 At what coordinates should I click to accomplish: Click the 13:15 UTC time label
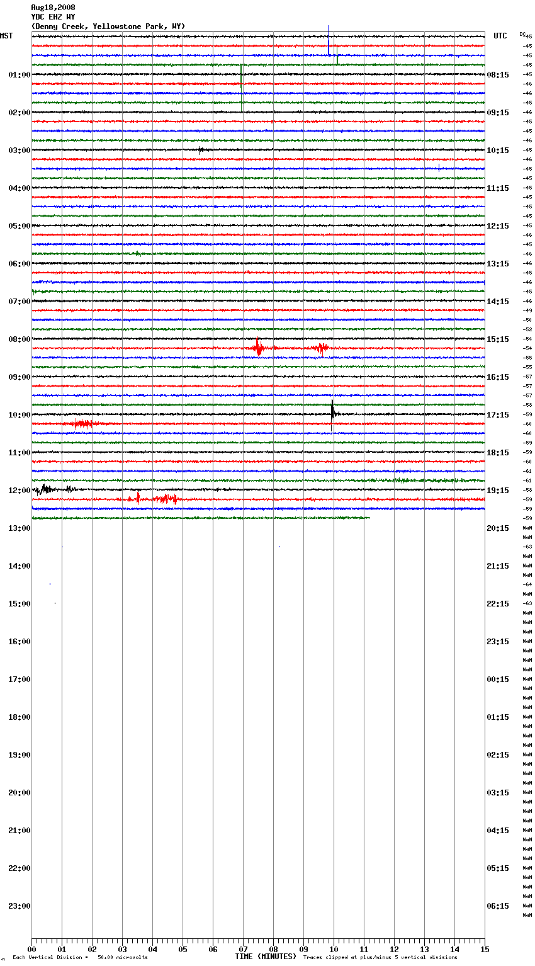pyautogui.click(x=498, y=264)
